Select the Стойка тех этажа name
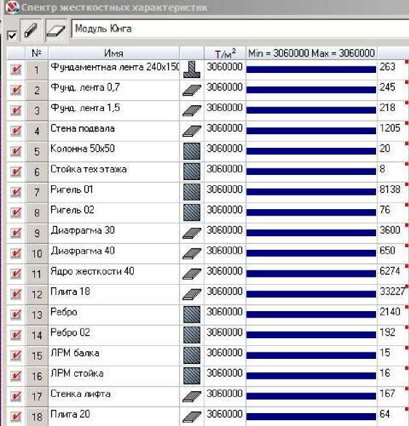 pyautogui.click(x=89, y=169)
